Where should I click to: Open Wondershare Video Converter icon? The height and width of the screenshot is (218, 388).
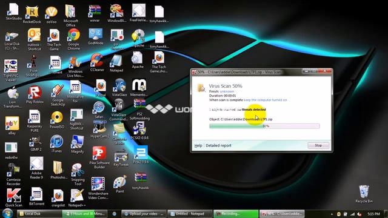(98, 188)
